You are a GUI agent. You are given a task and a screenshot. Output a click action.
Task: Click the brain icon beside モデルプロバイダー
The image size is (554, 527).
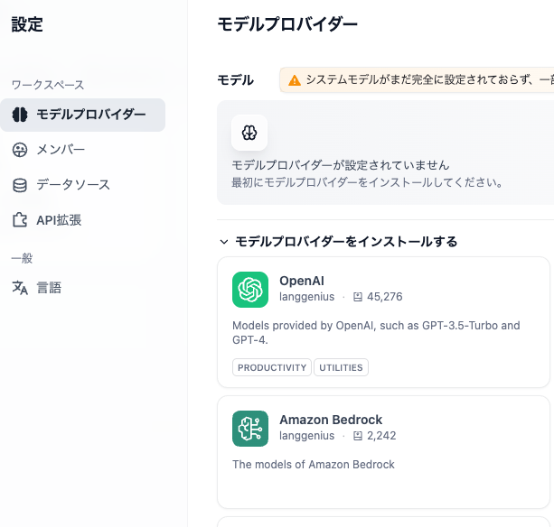[x=20, y=115]
